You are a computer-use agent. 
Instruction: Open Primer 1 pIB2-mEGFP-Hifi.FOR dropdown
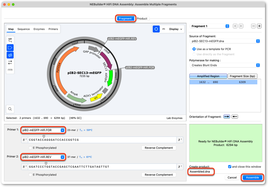coord(43,130)
